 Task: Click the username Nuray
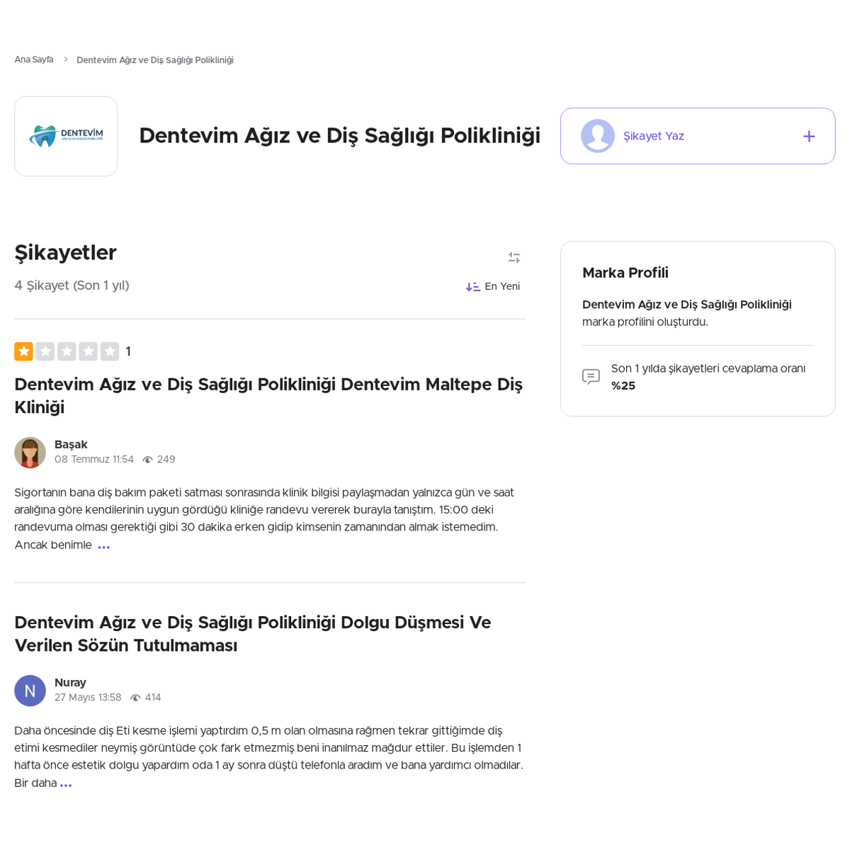70,683
